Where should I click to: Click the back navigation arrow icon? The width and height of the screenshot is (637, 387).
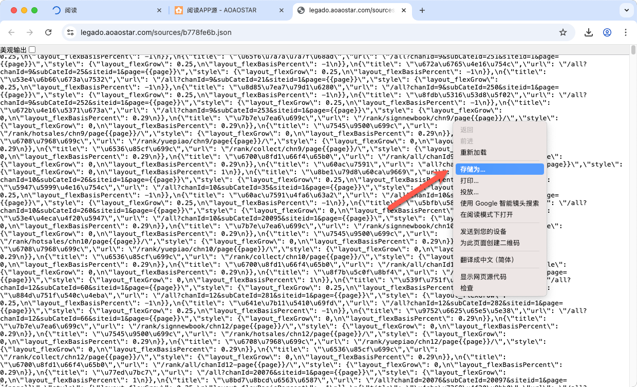pyautogui.click(x=11, y=32)
